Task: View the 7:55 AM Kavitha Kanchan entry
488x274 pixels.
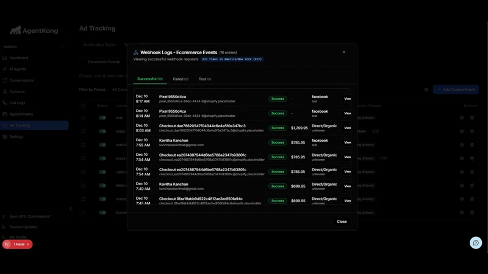Action: pos(346,142)
